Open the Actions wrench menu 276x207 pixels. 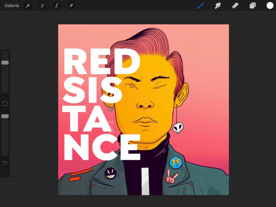coord(28,5)
